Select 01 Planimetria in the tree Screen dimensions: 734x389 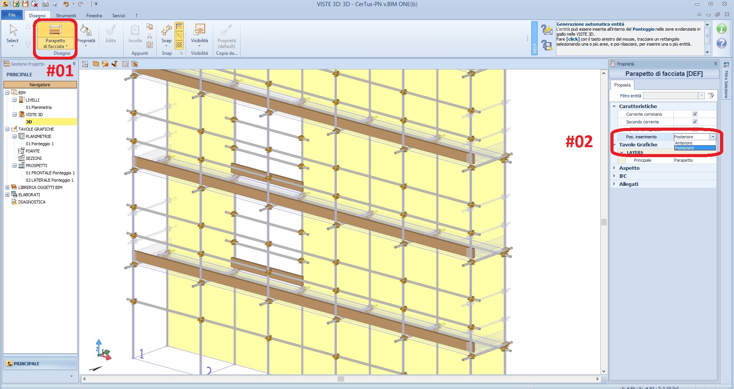(38, 107)
